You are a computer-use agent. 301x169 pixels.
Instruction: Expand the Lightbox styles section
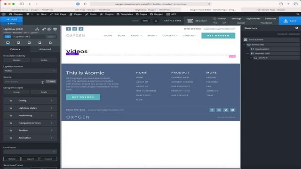[x=30, y=108]
